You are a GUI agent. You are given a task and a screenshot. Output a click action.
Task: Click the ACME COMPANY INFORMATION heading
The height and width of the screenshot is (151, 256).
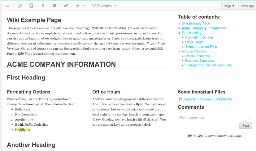pyautogui.click(x=61, y=64)
